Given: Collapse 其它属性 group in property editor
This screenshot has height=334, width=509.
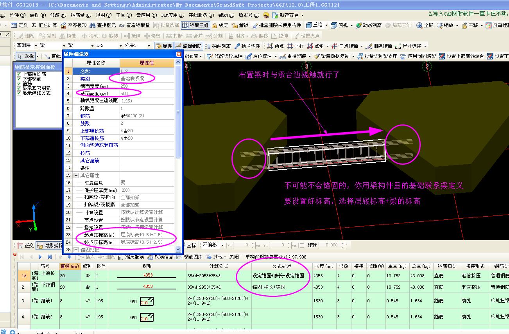Looking at the screenshot, I should coord(76,176).
